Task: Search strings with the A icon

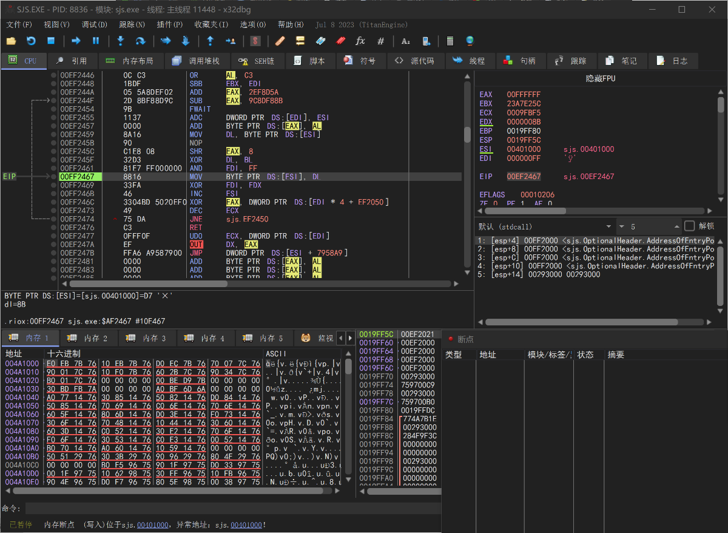Action: (x=406, y=41)
